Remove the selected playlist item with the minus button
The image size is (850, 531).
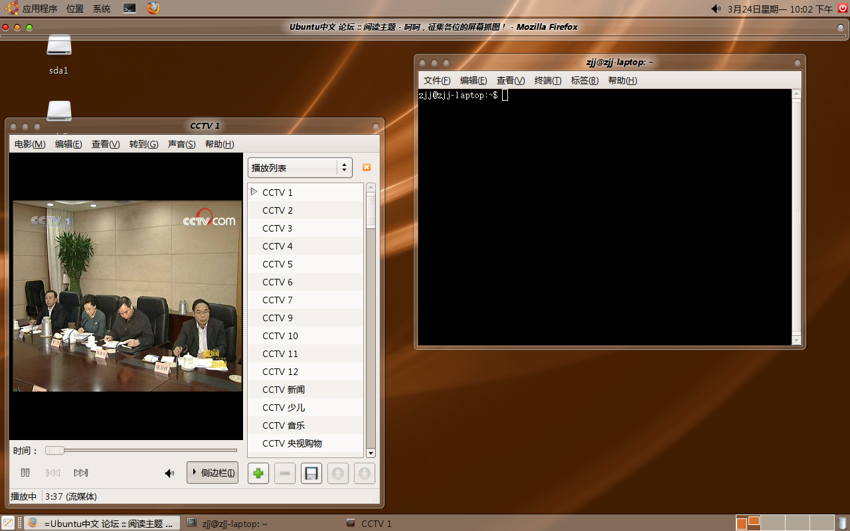(x=285, y=473)
